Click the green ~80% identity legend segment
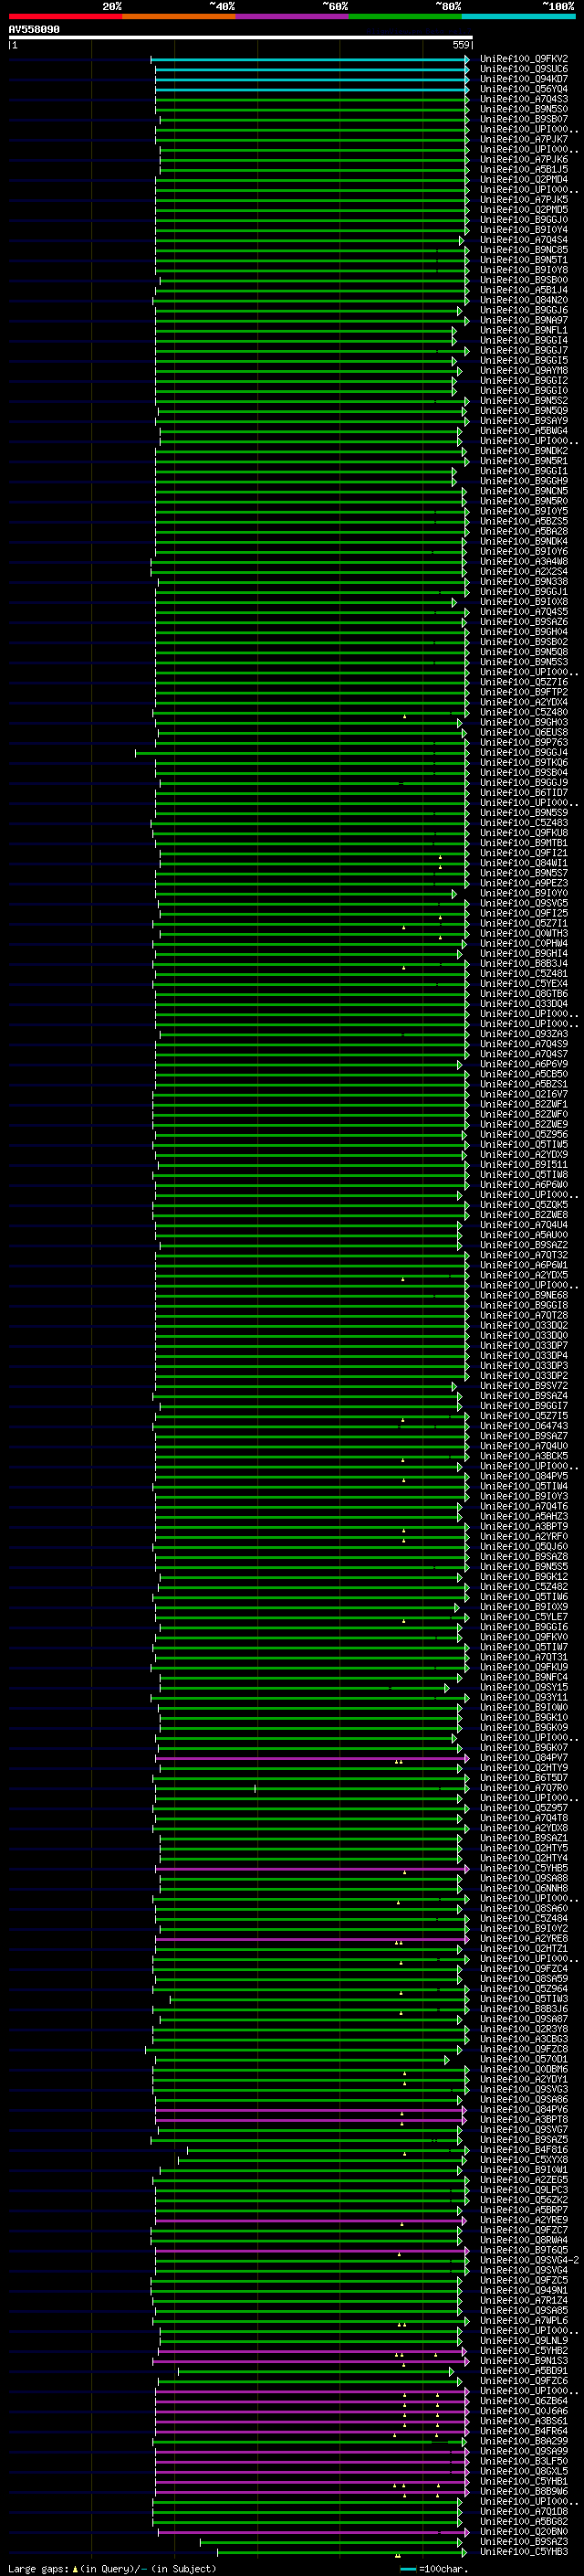 (x=405, y=16)
